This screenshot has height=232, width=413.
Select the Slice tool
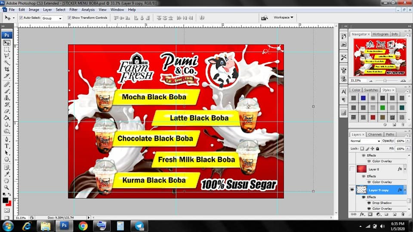(7, 76)
